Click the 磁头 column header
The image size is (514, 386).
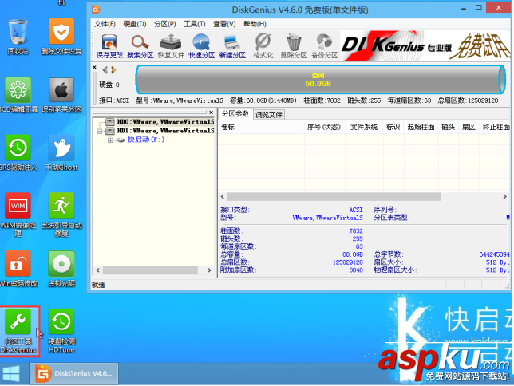(448, 127)
